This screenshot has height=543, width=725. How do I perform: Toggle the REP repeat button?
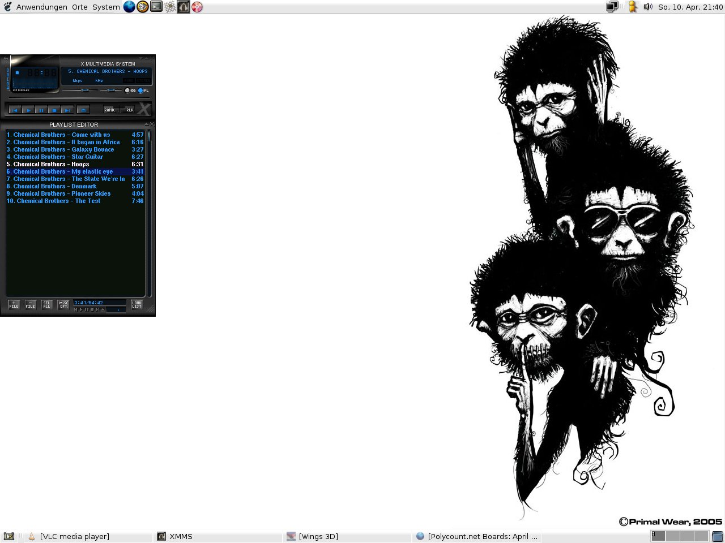point(130,110)
